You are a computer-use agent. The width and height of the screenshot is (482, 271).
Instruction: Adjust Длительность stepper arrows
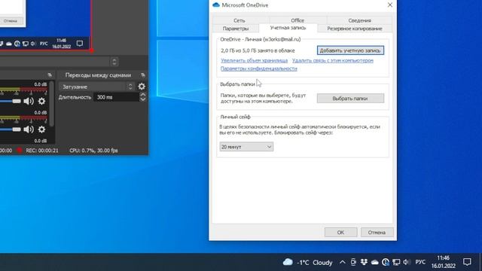click(x=142, y=97)
